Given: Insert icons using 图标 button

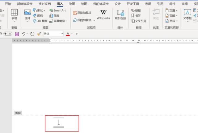Looking at the screenshot, I should pyautogui.click(x=38, y=16).
